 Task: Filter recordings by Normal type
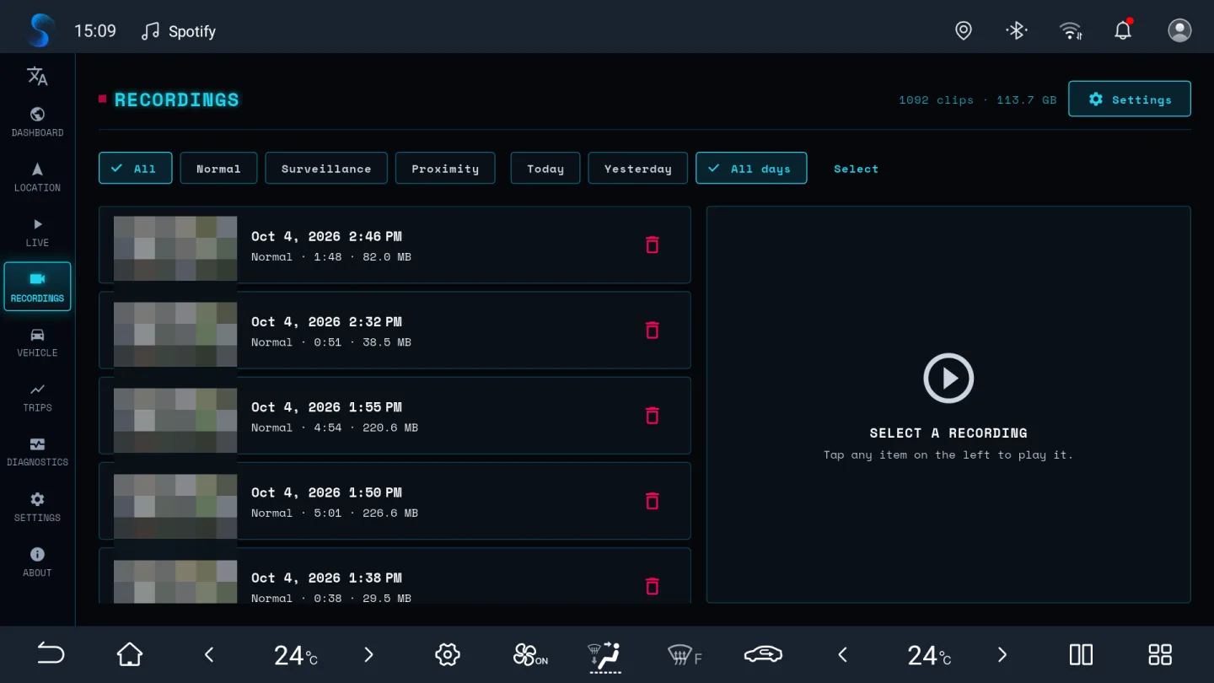click(x=218, y=168)
